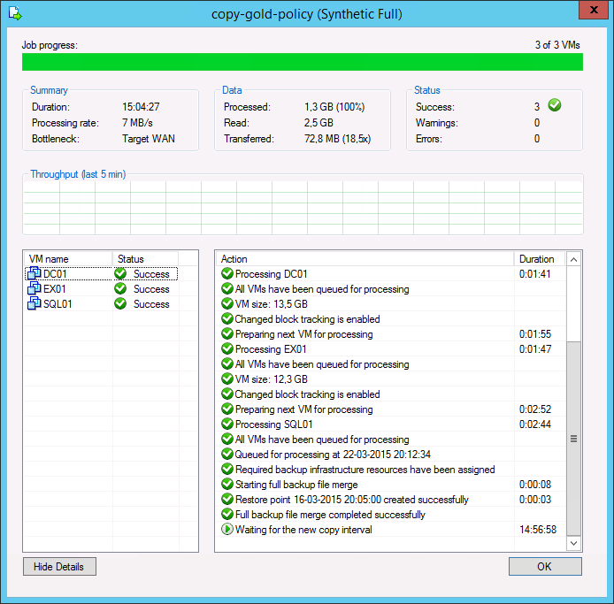The image size is (614, 604).
Task: Sort by the Status column header
Action: [x=145, y=259]
